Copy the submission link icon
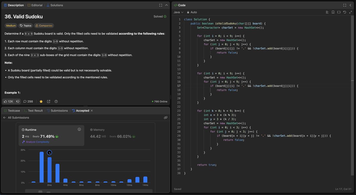Screen dimensions: 356x195 (x=166, y=118)
